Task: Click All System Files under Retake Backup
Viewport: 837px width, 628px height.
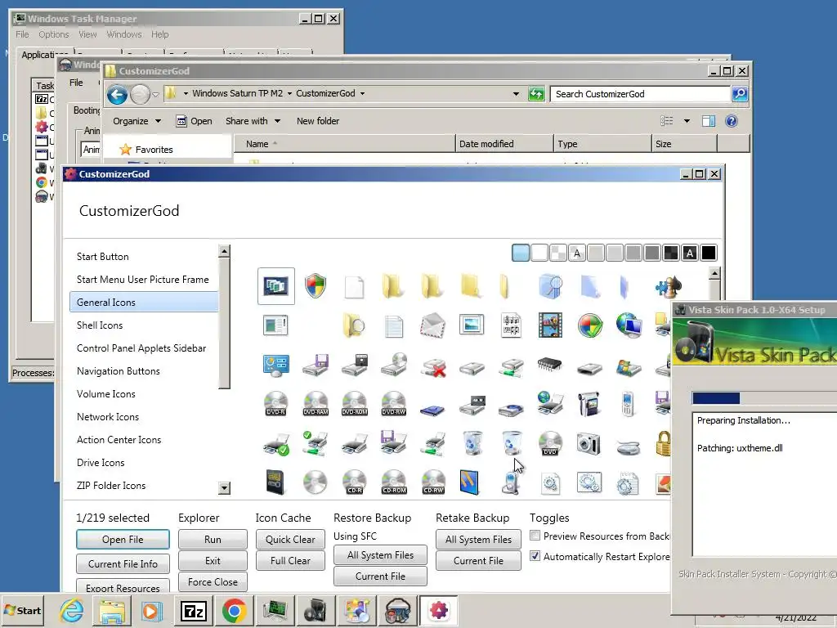Action: [478, 540]
